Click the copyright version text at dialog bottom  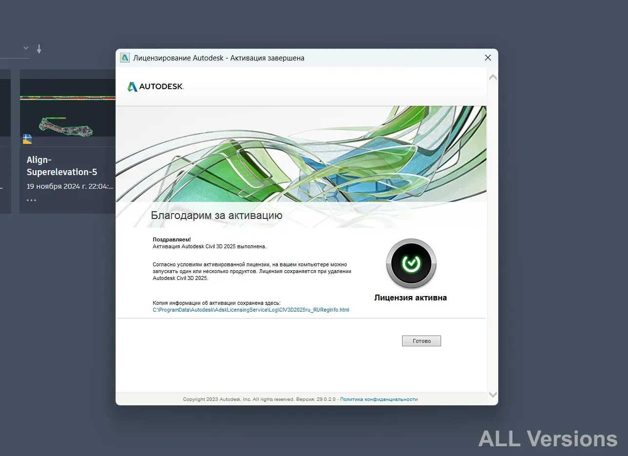260,399
